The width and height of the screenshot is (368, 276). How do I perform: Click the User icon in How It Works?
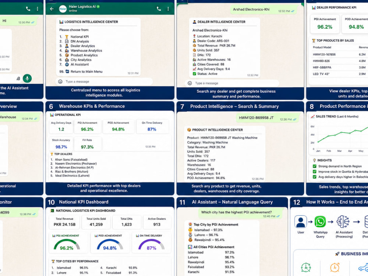301,222
